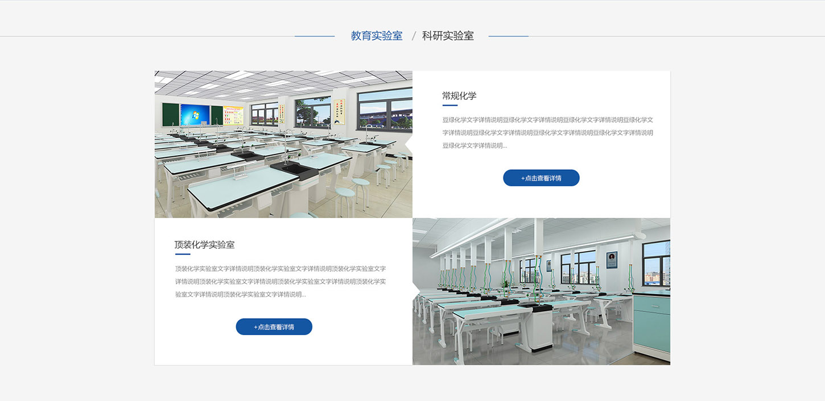Click 点击查看详情 button under 常规化学
The image size is (825, 401).
click(541, 178)
